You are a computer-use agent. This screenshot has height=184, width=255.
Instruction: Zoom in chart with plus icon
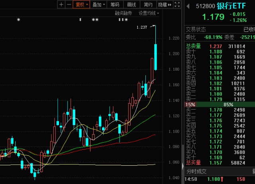pyautogui.click(x=61, y=4)
